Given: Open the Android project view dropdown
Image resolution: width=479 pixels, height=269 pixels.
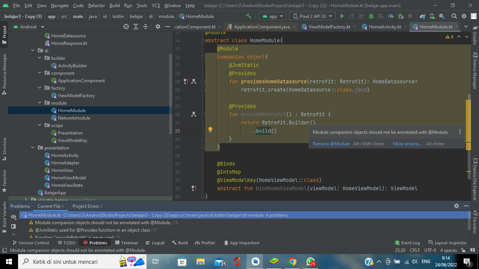Looking at the screenshot, I should (29, 27).
